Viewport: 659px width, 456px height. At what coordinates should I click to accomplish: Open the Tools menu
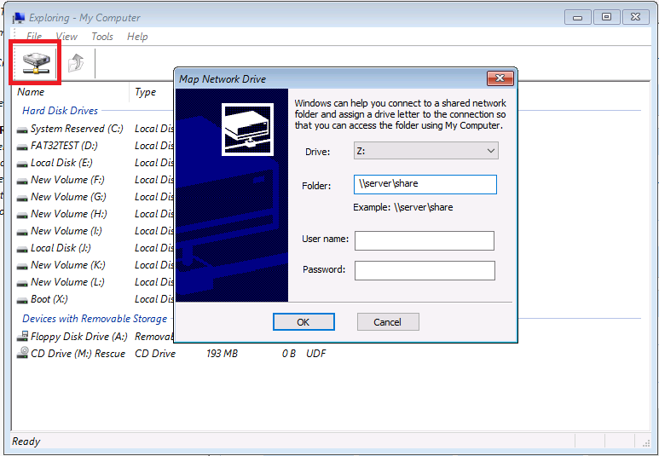102,37
